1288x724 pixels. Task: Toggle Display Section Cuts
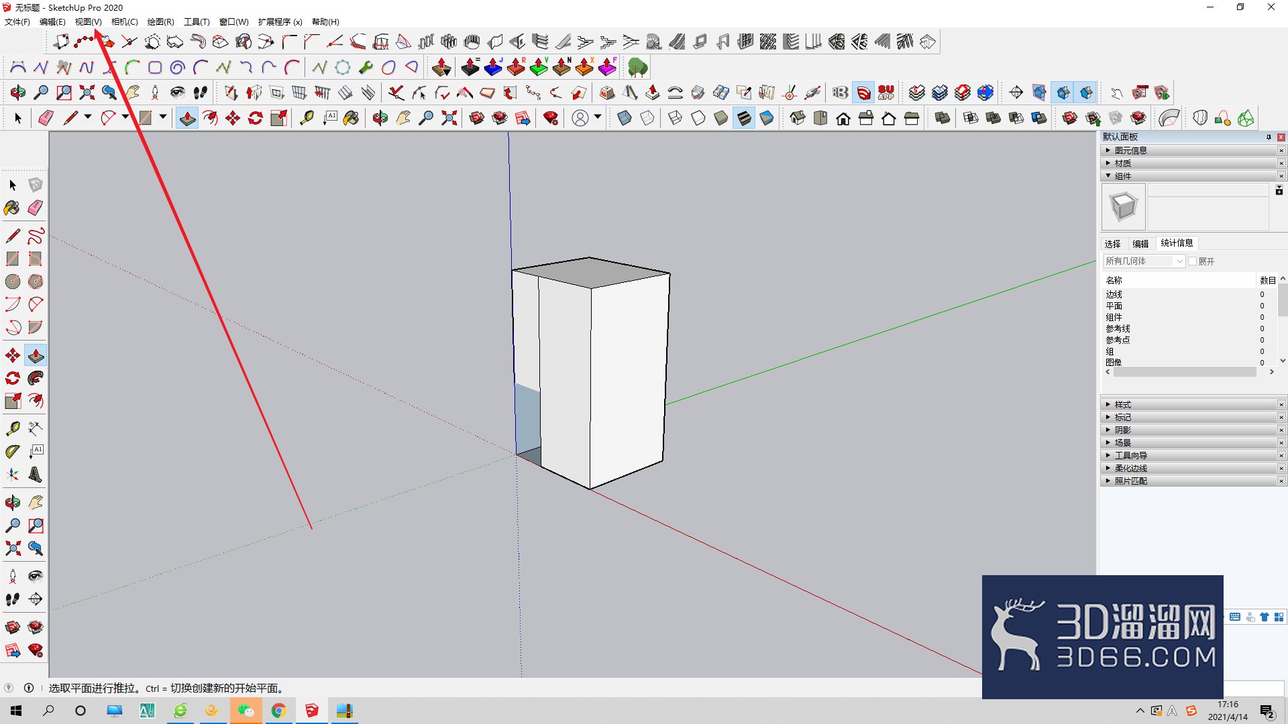click(x=1063, y=93)
